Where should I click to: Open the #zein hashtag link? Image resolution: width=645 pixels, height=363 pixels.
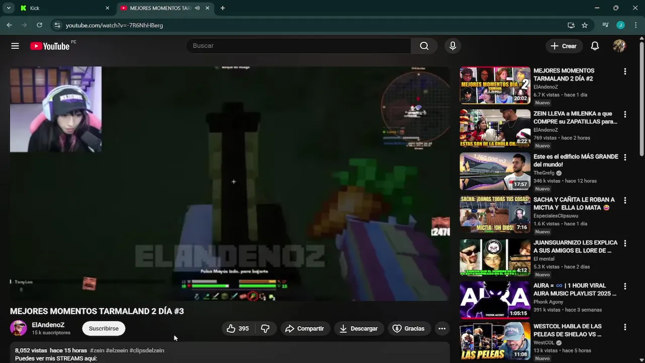(x=97, y=350)
